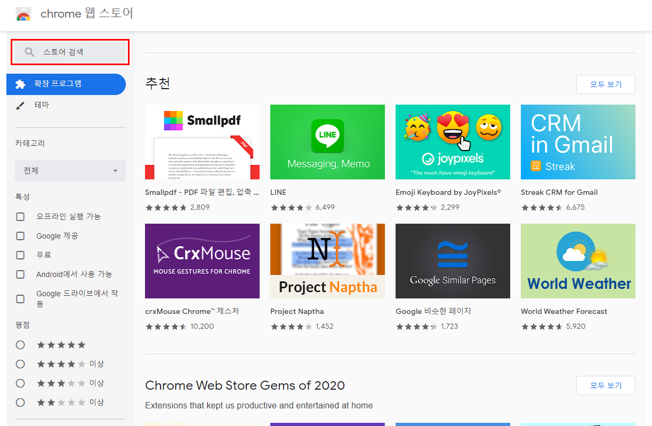Click star rating under Project Naptha
The height and width of the screenshot is (426, 652).
(x=291, y=326)
